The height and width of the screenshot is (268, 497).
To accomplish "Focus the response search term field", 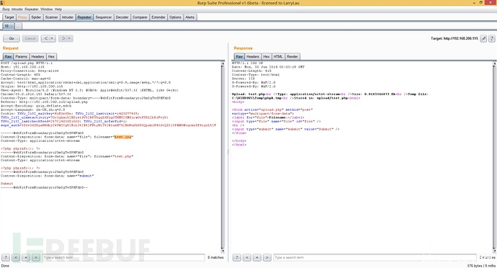I will click(x=375, y=257).
